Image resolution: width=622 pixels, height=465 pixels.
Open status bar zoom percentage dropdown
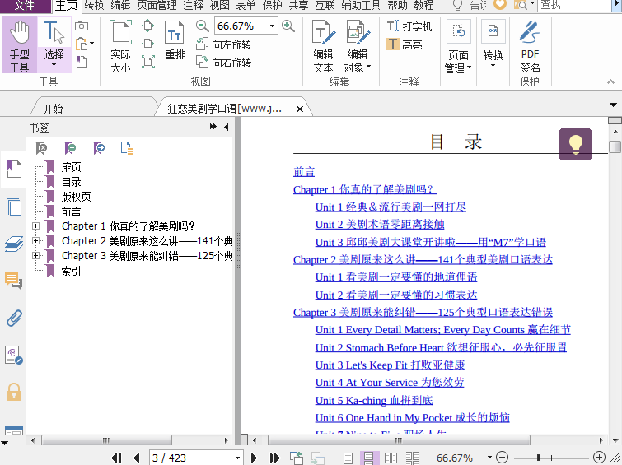tap(490, 458)
